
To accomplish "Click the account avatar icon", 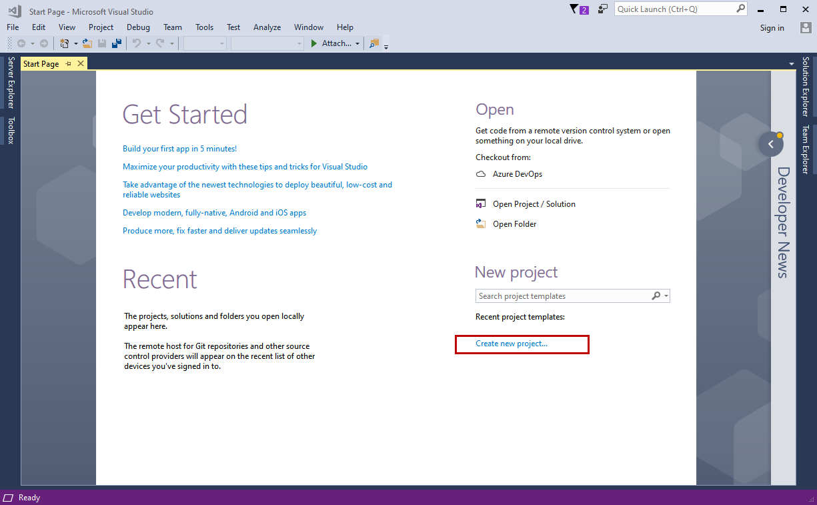I will point(806,27).
